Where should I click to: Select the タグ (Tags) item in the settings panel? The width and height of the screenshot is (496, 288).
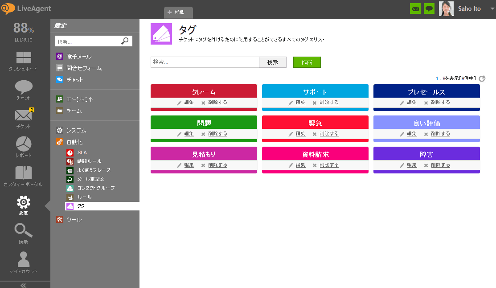point(102,206)
